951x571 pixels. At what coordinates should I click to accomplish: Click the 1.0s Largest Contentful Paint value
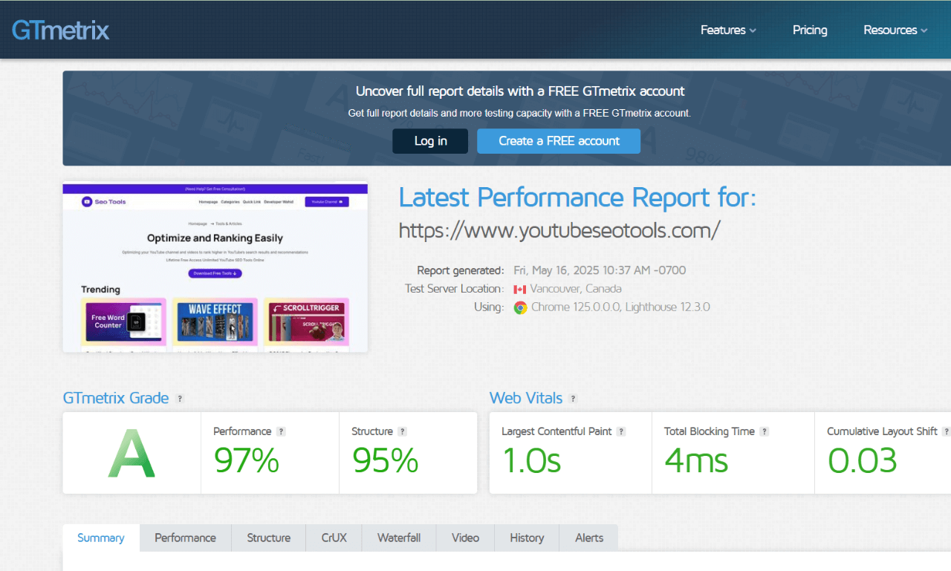pos(531,460)
